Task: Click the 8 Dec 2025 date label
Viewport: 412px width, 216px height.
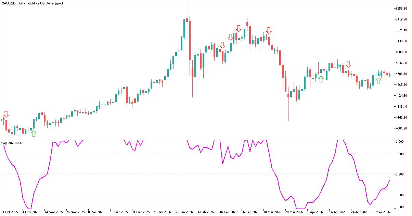Action: 97,212
